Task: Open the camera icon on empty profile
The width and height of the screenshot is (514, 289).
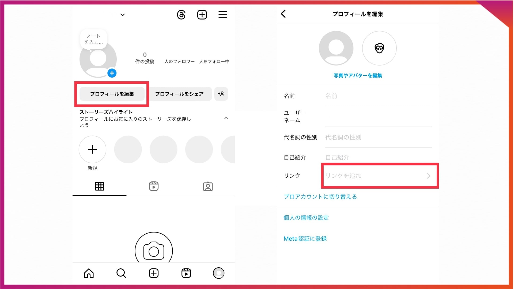Action: point(153,250)
